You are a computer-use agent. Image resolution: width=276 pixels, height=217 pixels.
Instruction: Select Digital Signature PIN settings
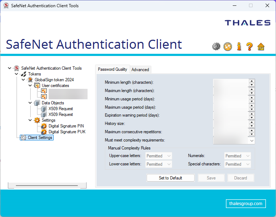(x=66, y=126)
